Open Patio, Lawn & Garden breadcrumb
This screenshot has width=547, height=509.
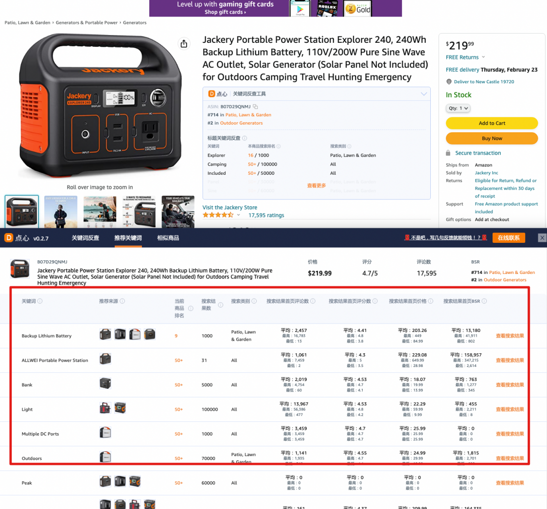(x=27, y=23)
